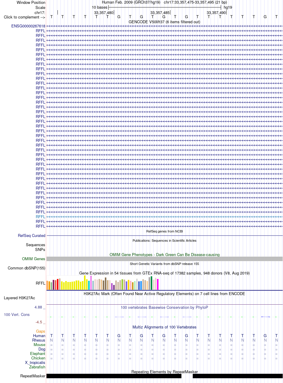Open the RepeatMasker track label
The image size is (283, 383).
point(33,376)
